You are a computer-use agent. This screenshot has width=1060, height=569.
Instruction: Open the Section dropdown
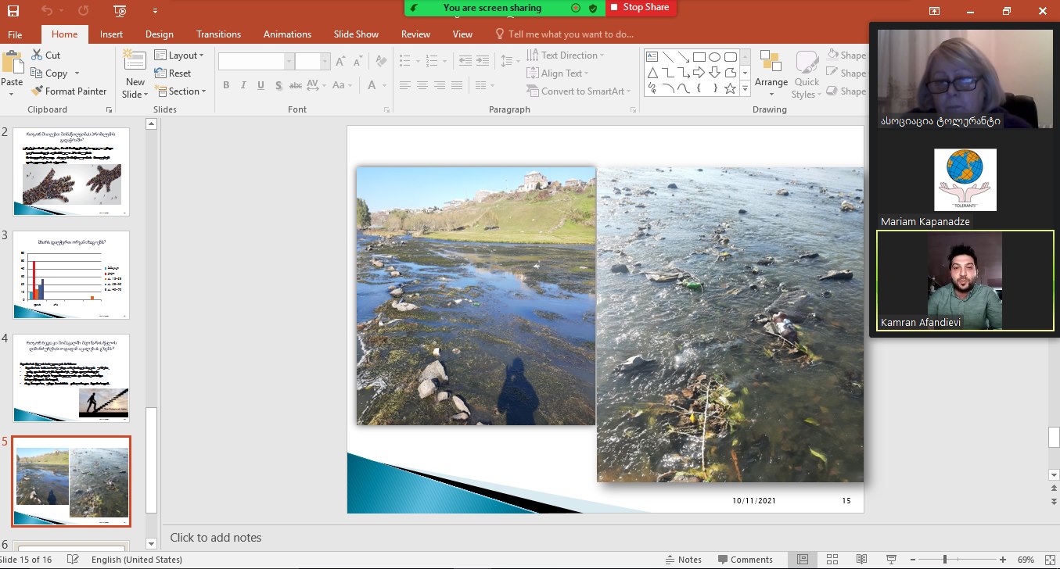[x=180, y=91]
